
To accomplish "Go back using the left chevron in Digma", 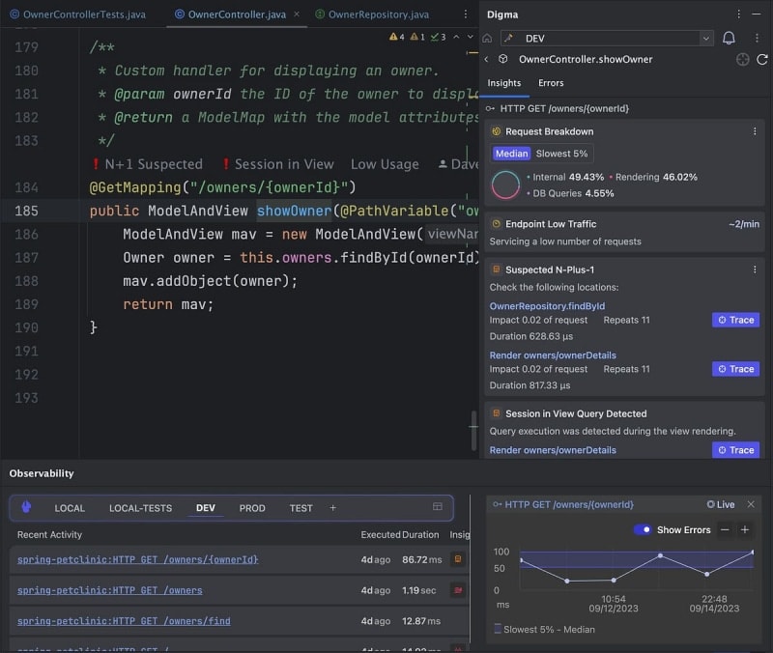I will point(487,60).
